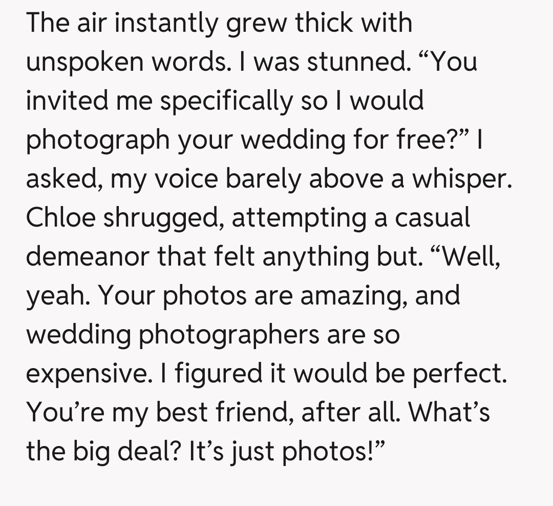
Task: Click the name "Chloe"
Action: tap(61, 218)
